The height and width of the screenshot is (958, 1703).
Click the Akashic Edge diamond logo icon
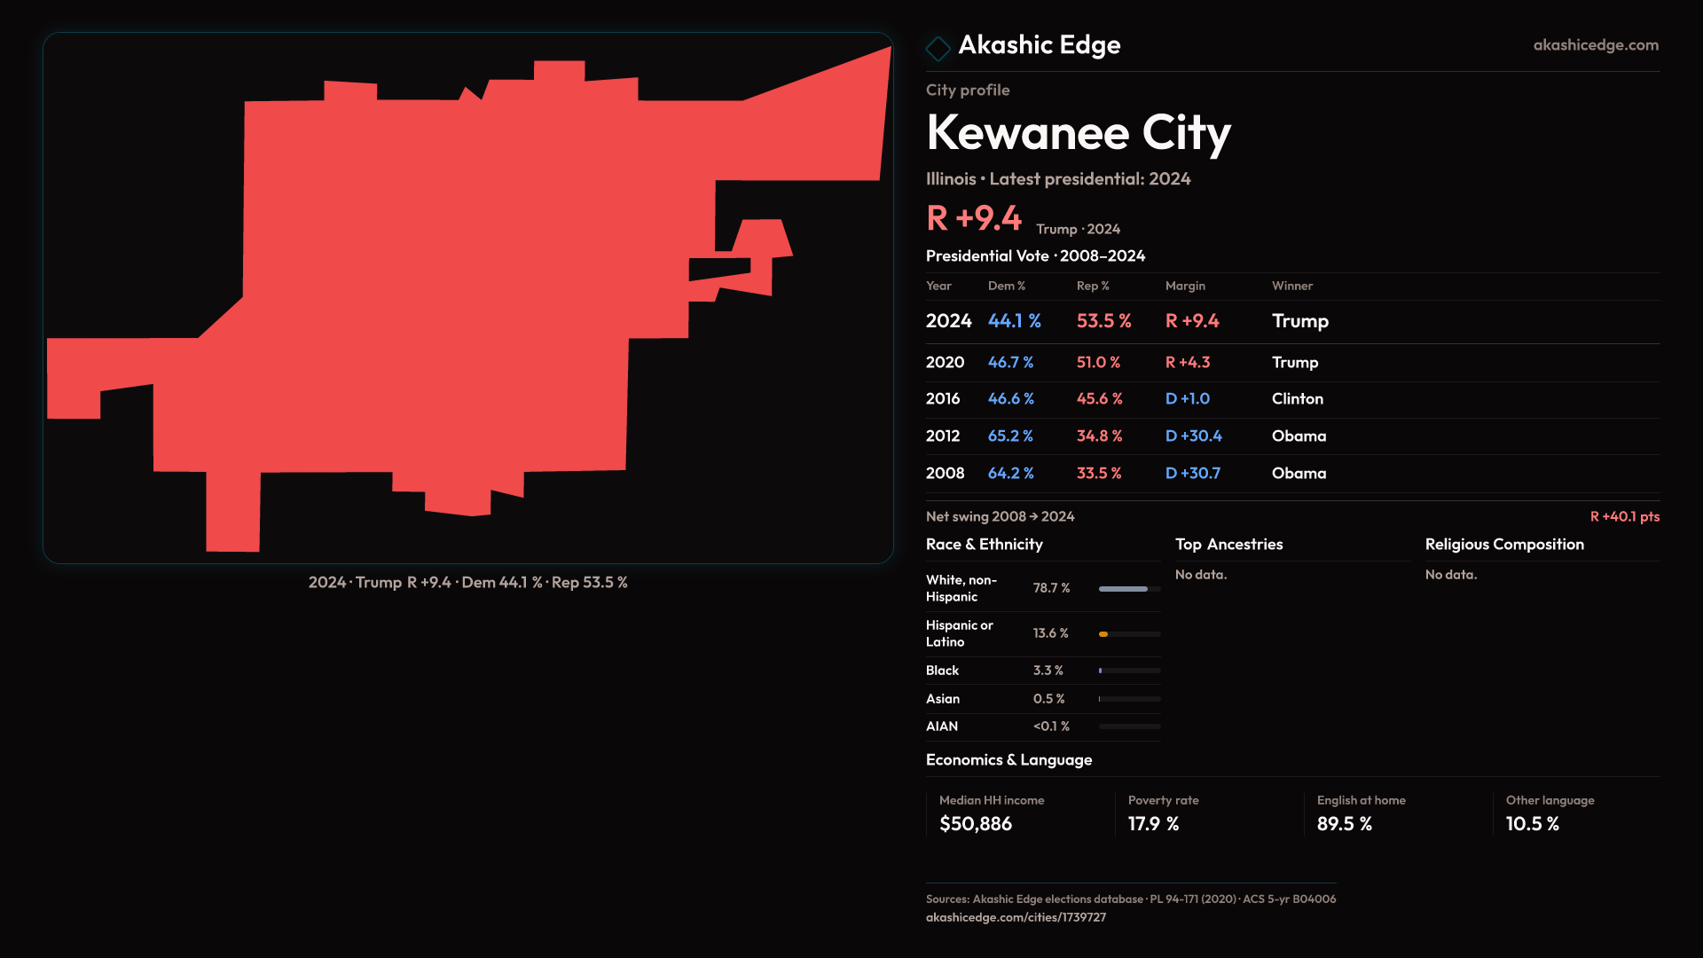938,48
